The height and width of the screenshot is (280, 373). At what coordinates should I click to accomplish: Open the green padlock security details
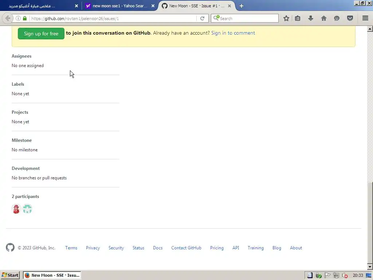pyautogui.click(x=25, y=18)
